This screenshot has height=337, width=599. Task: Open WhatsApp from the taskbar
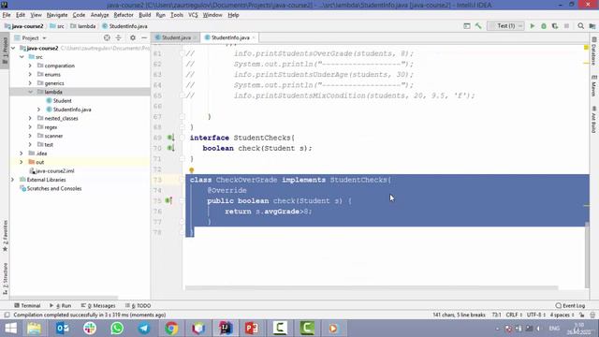[x=117, y=329]
